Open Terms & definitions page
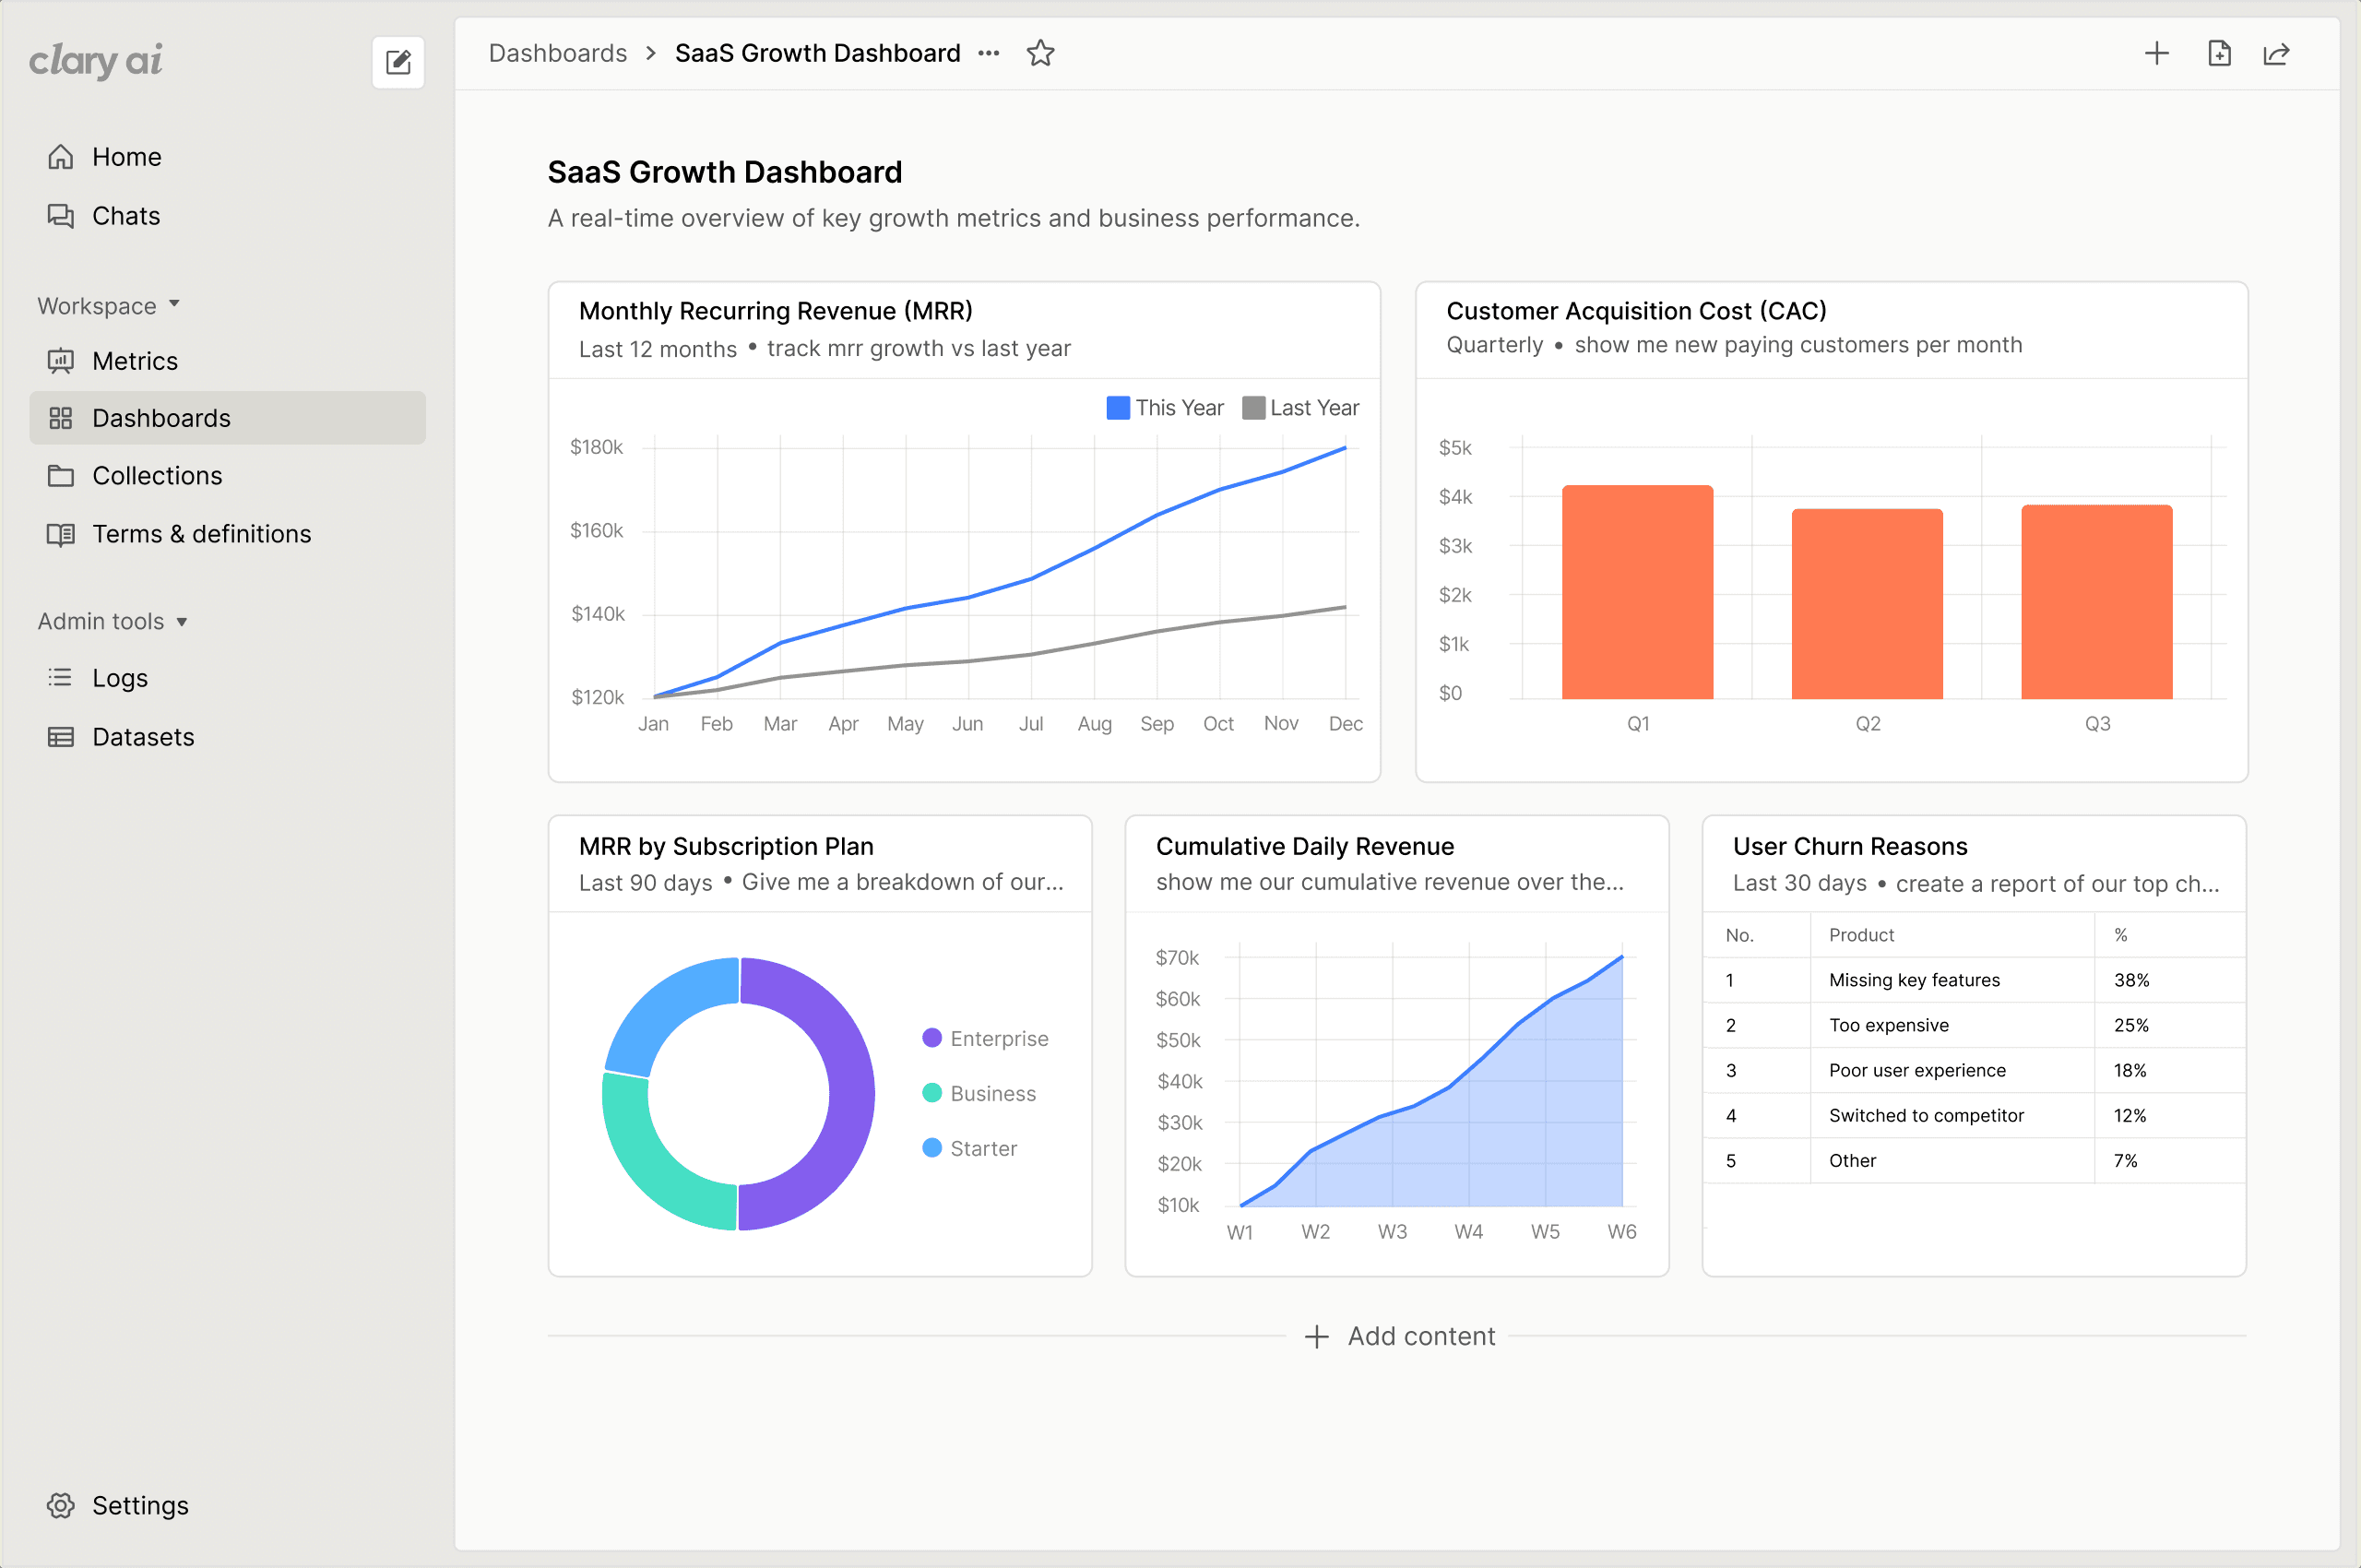Image resolution: width=2361 pixels, height=1568 pixels. click(201, 534)
